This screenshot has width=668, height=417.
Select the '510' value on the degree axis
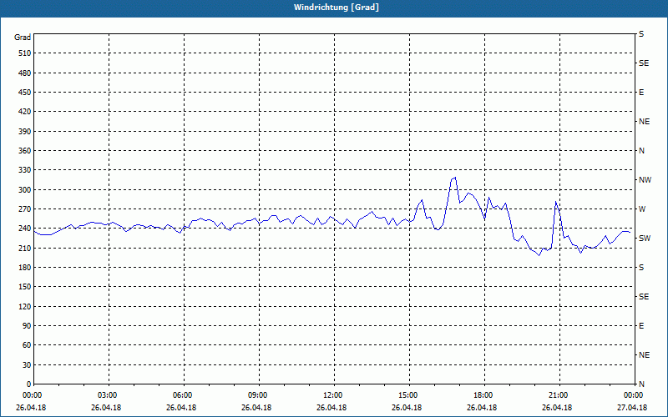25,53
